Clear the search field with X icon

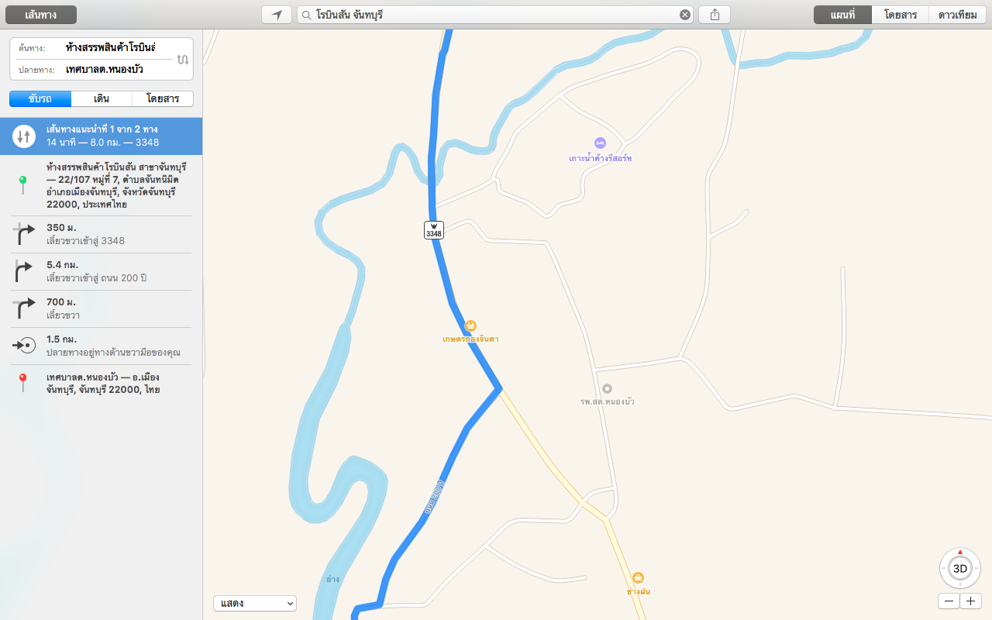click(684, 15)
